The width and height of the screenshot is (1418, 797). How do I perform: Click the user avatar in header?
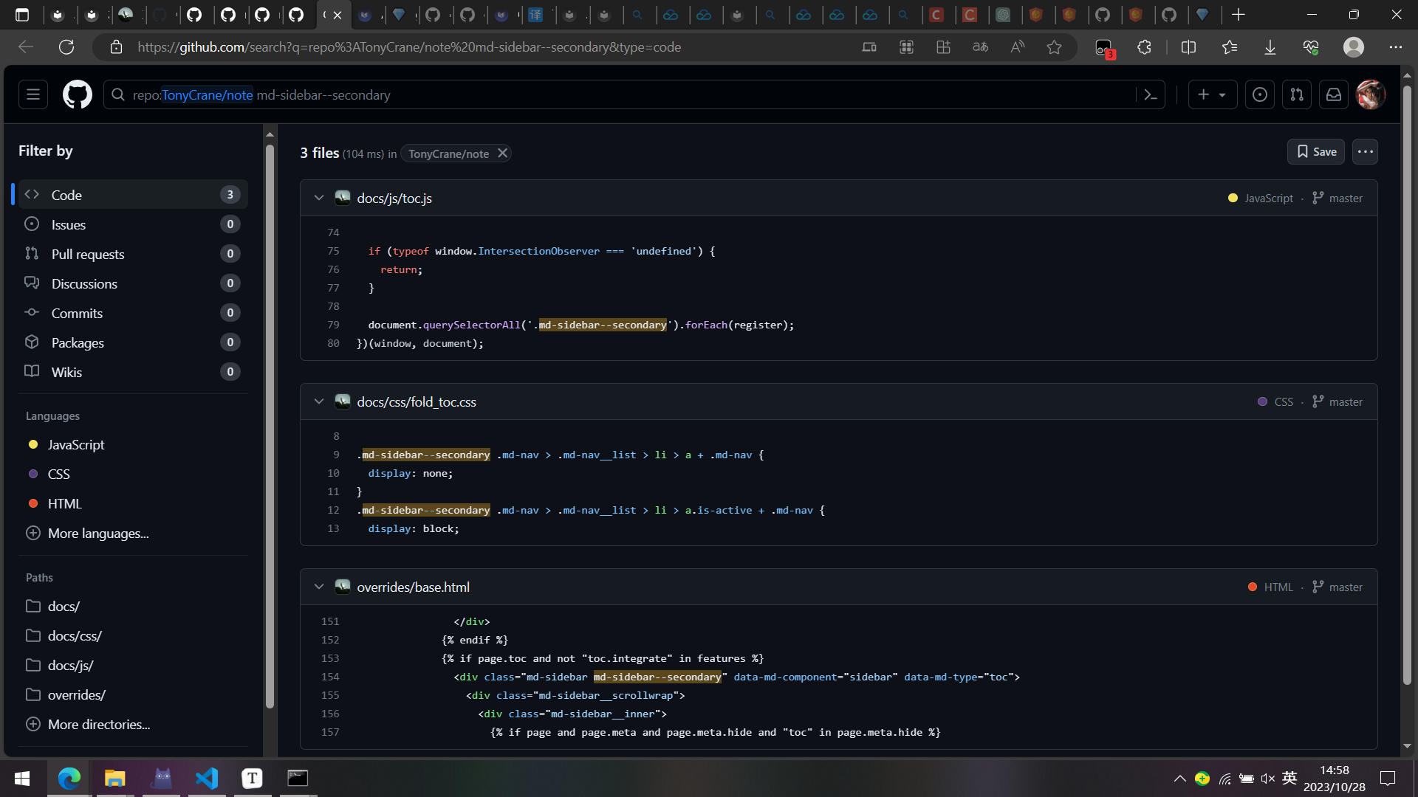(1371, 94)
